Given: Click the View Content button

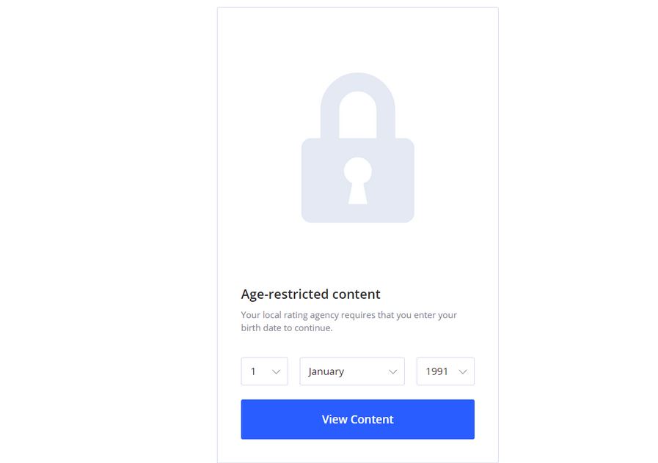Looking at the screenshot, I should [x=357, y=419].
